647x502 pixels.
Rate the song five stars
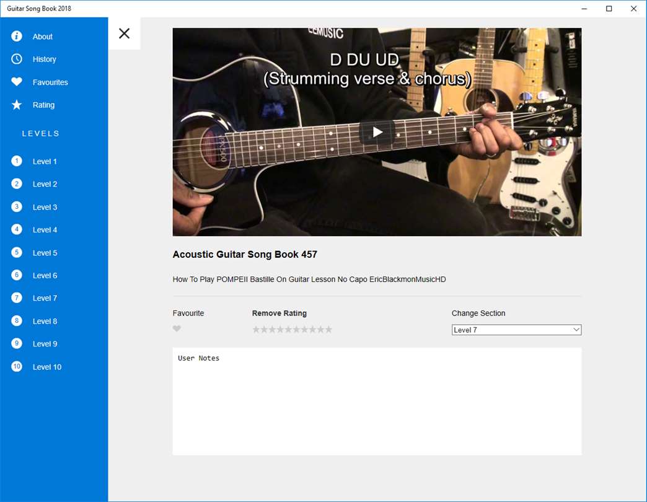[x=288, y=329]
